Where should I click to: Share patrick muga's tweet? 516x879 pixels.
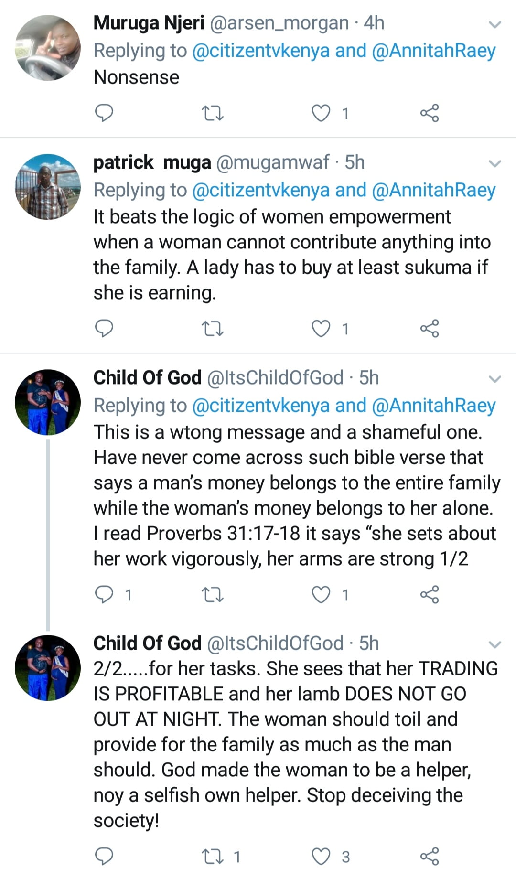(429, 329)
